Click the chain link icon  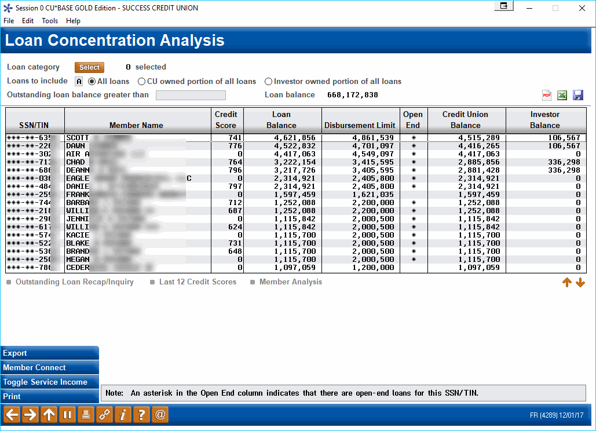104,415
